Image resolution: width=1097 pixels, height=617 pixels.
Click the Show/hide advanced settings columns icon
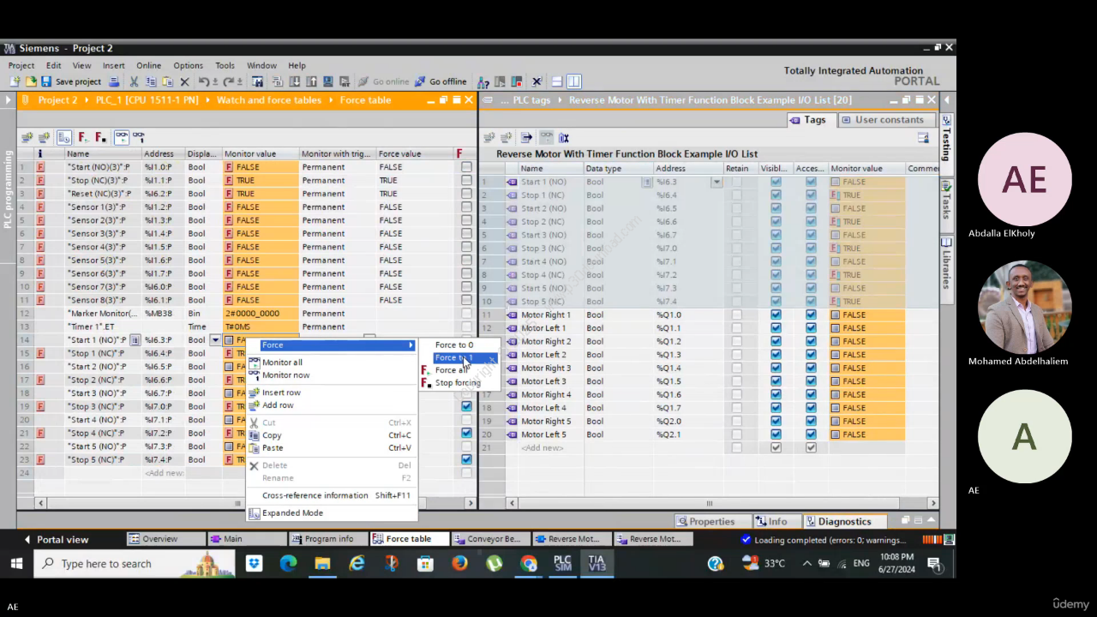tap(64, 137)
